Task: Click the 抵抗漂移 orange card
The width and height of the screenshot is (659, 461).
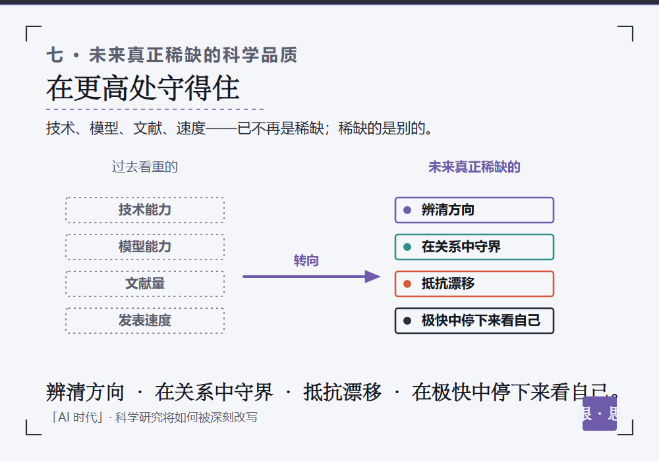Action: point(474,284)
